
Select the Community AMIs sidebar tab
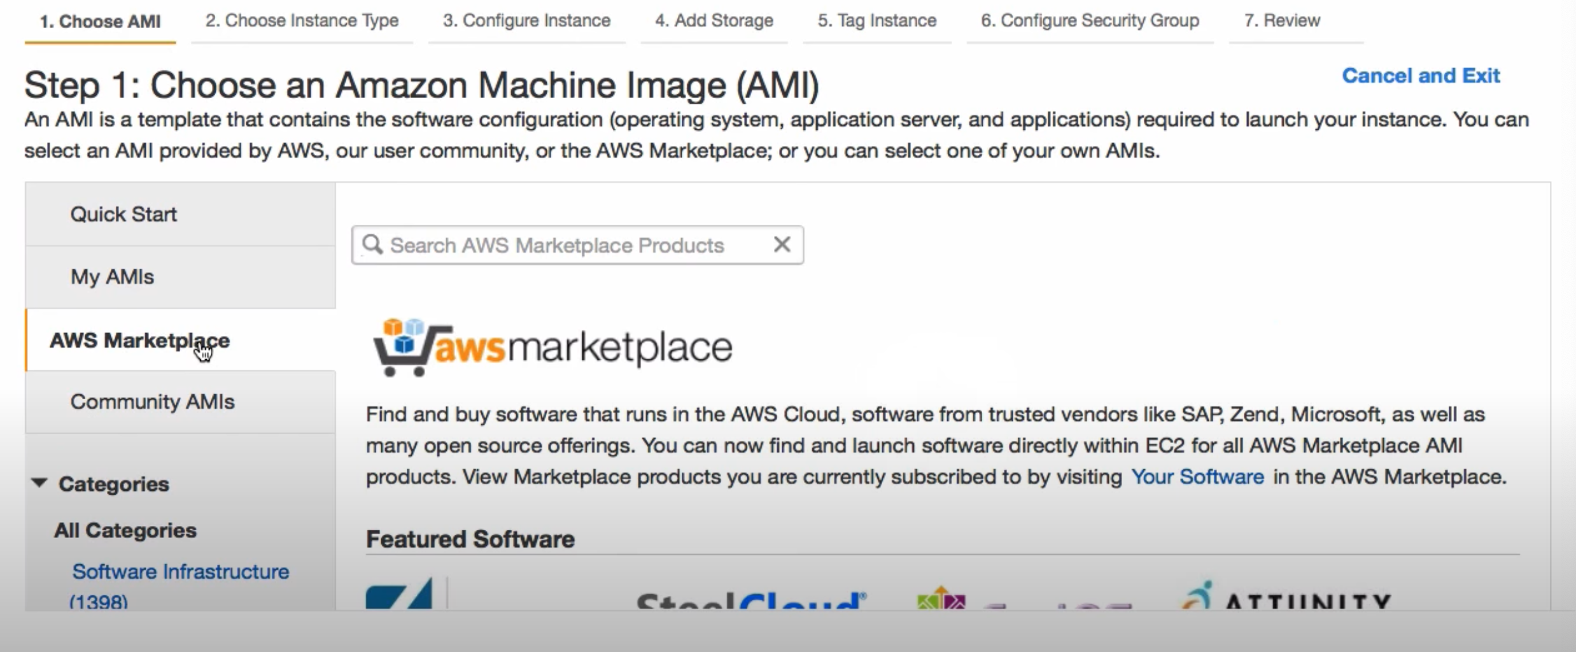click(180, 402)
